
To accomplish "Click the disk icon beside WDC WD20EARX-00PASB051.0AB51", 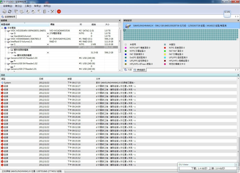I will tap(9, 31).
